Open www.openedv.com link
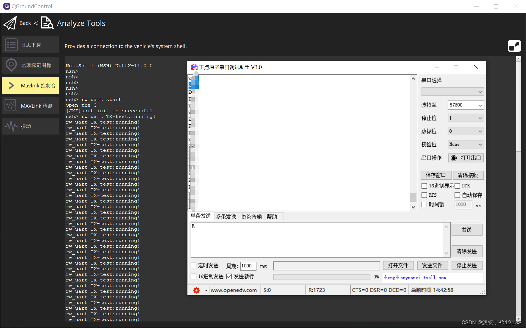Image resolution: width=526 pixels, height=328 pixels. pos(234,290)
